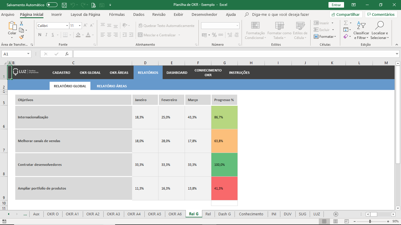The height and width of the screenshot is (225, 401).
Task: Go to CADASTRO in the spreadsheet navigation
Action: click(61, 73)
